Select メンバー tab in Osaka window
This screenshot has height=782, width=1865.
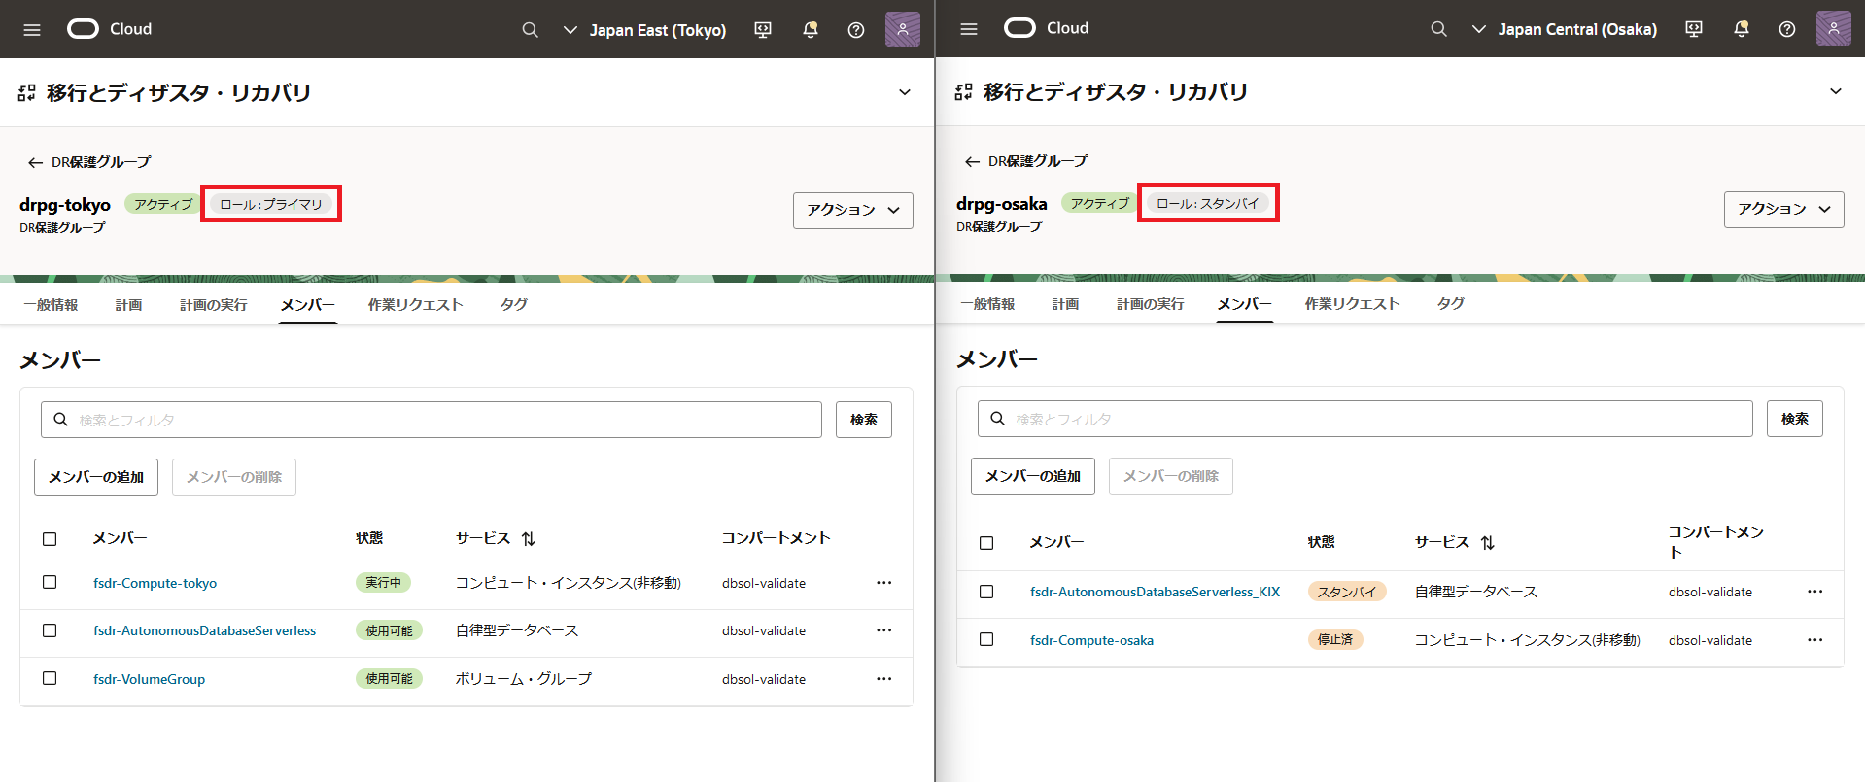(1245, 304)
